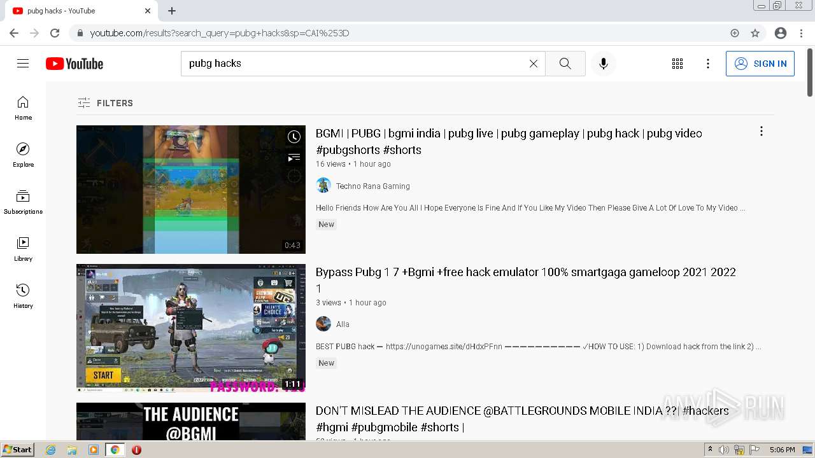This screenshot has height=458, width=815.
Task: Open the Alla channel name
Action: 343,324
